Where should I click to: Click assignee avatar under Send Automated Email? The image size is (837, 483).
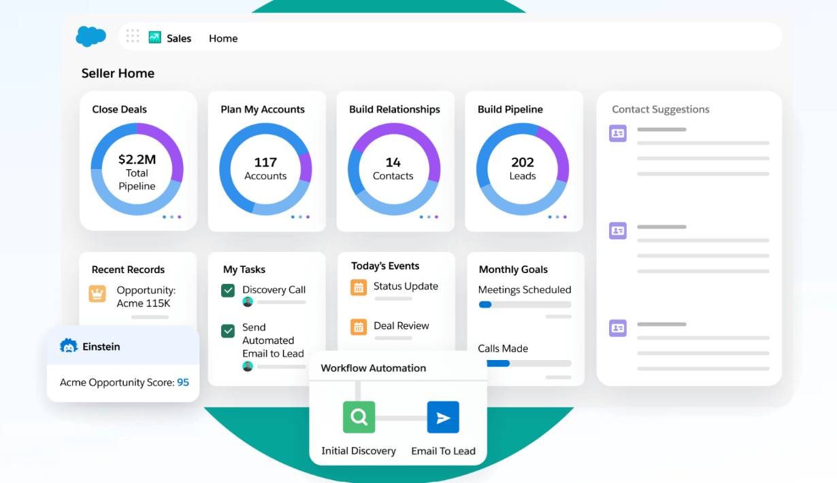pyautogui.click(x=248, y=366)
